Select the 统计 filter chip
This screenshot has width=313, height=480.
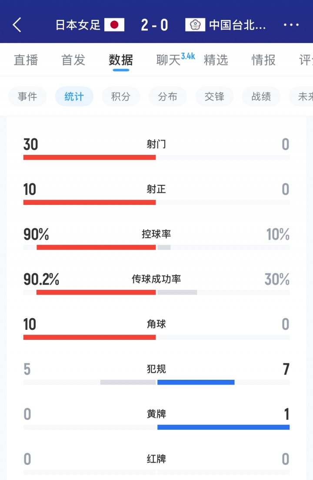pyautogui.click(x=74, y=96)
